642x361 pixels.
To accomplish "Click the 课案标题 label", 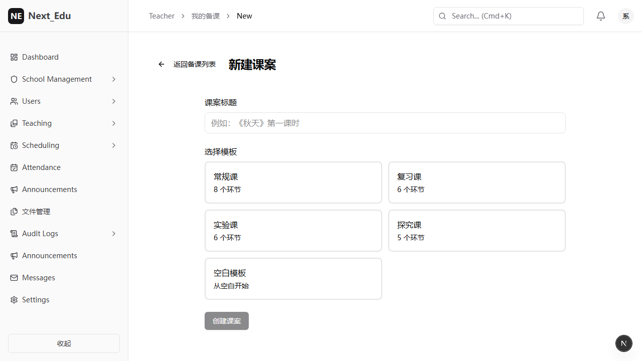I will point(221,103).
